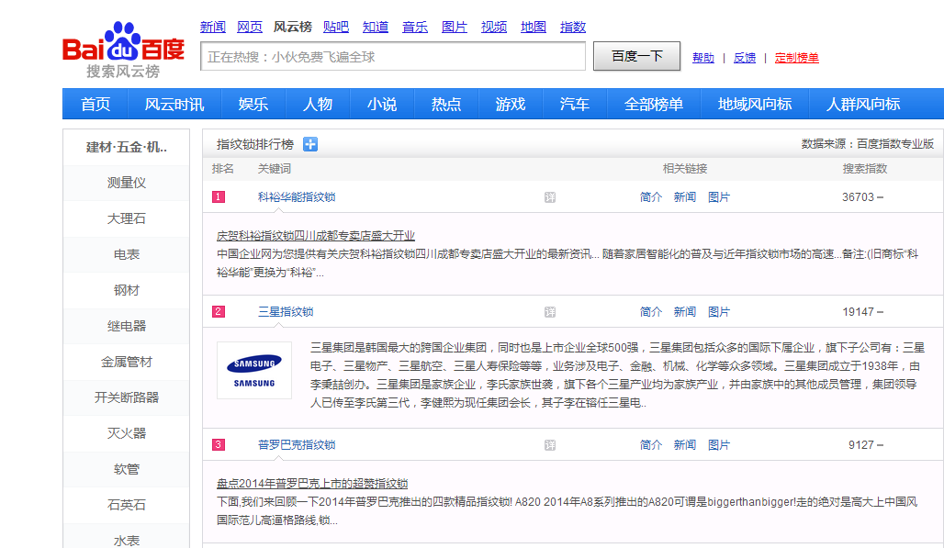Click the 帮助 help link

coord(703,58)
